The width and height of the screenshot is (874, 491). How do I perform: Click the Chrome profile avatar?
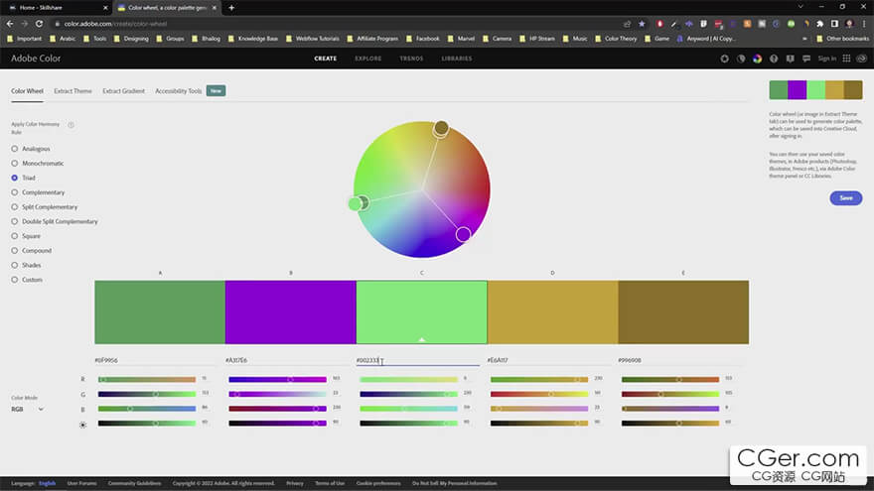(849, 24)
